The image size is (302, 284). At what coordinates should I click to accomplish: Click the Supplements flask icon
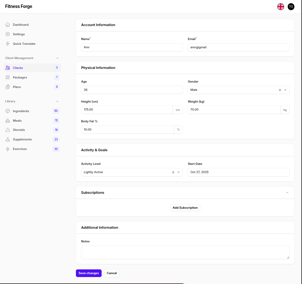coord(7,139)
